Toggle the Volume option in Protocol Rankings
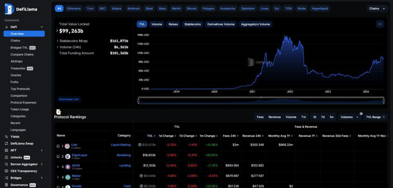This screenshot has width=393, height=188. tap(291, 117)
